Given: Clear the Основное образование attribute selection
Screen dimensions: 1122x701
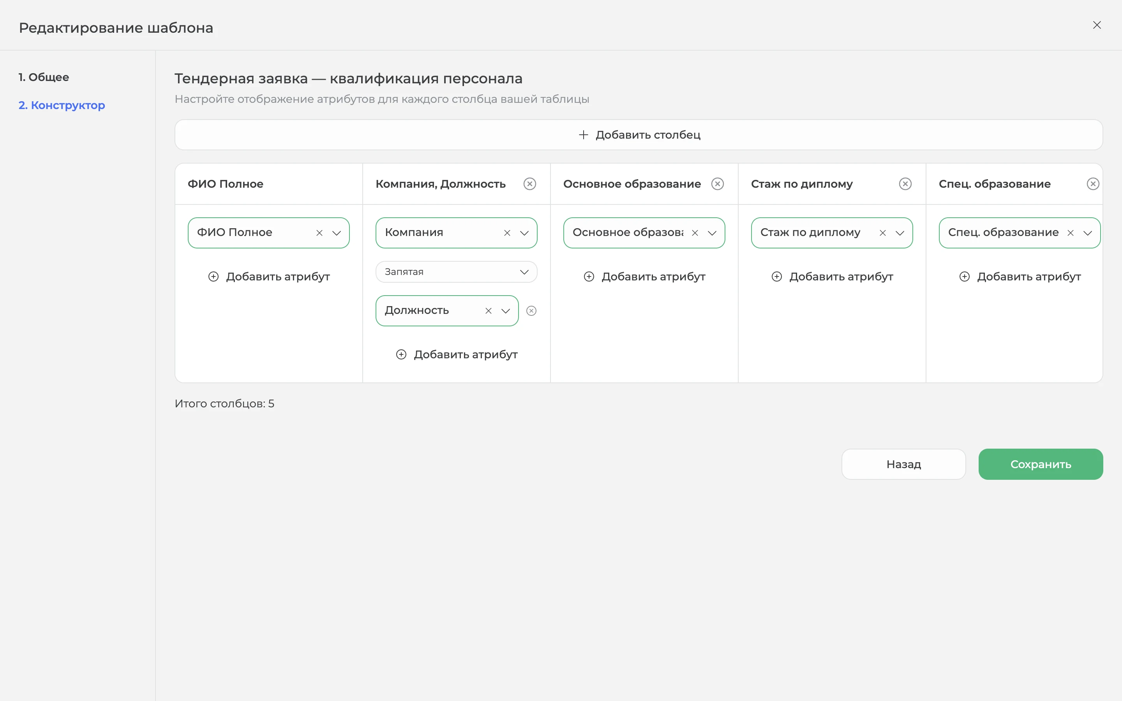Looking at the screenshot, I should click(x=695, y=233).
